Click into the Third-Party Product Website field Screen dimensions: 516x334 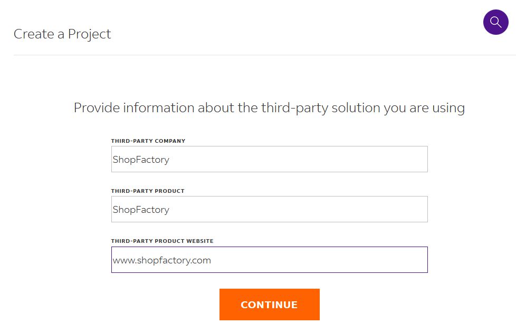pos(269,260)
